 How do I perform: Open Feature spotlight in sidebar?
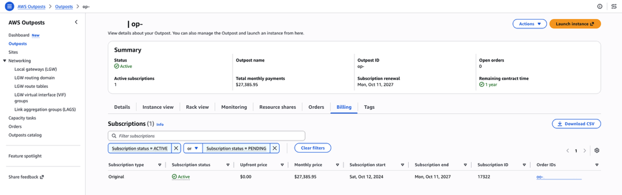25,156
